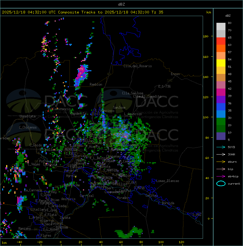Click the cyan 'current' ellipse legend icon
This screenshot has width=243, height=246.
point(221,183)
